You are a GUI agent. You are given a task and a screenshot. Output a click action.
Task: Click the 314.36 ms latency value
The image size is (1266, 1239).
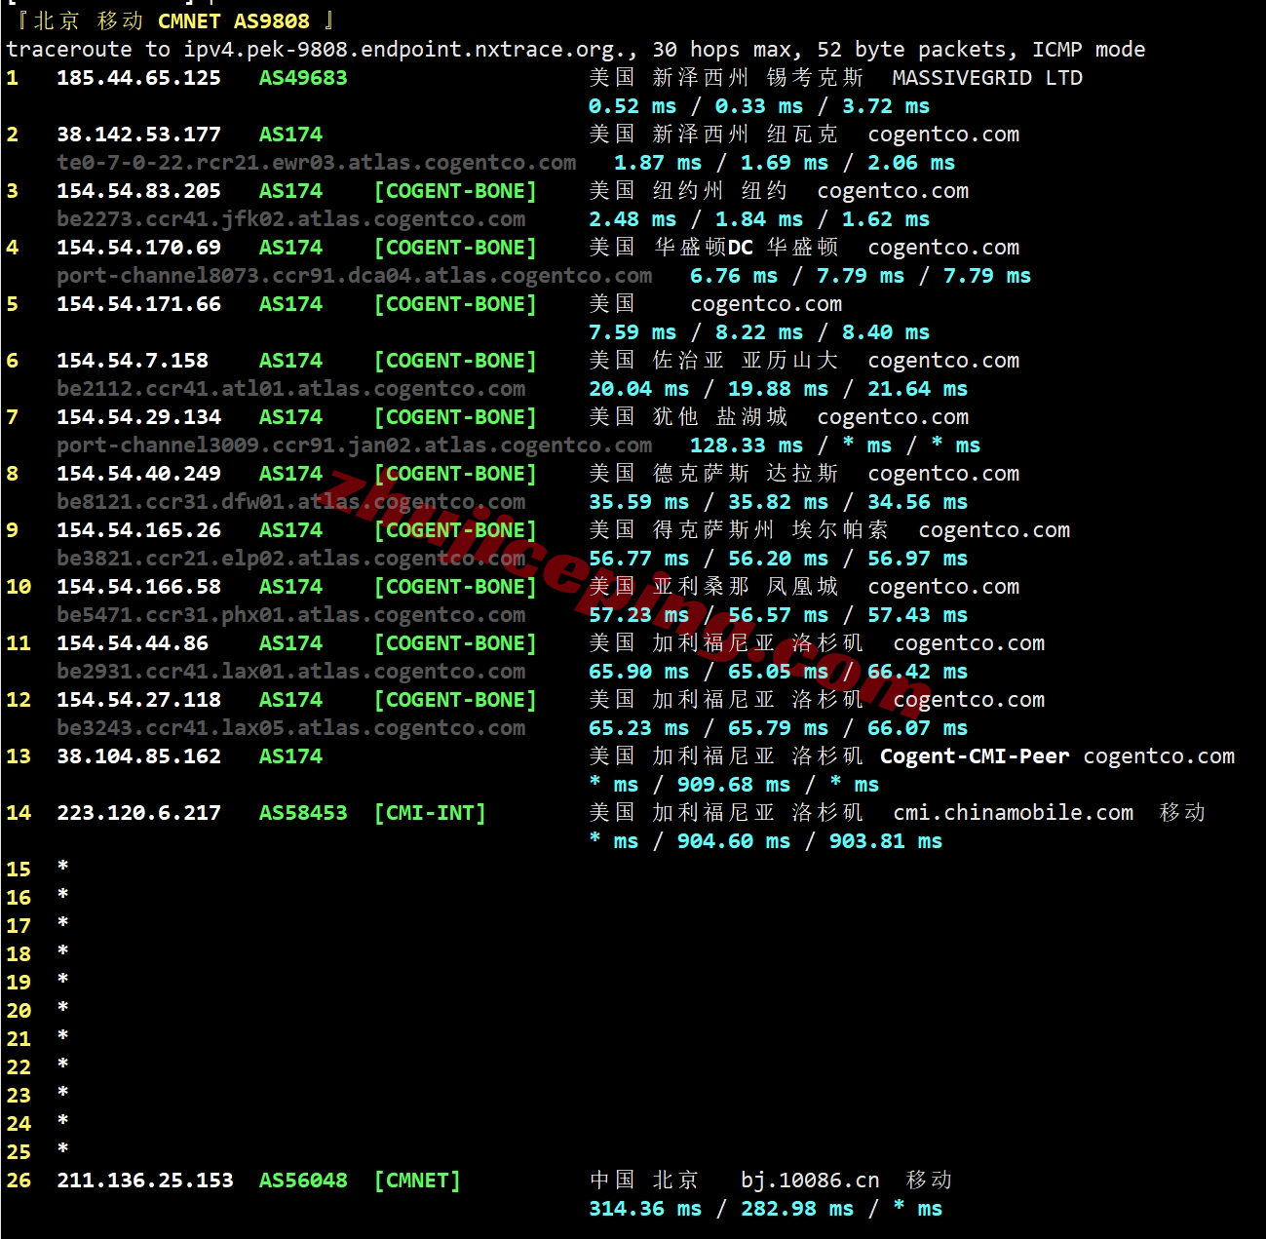[645, 1209]
